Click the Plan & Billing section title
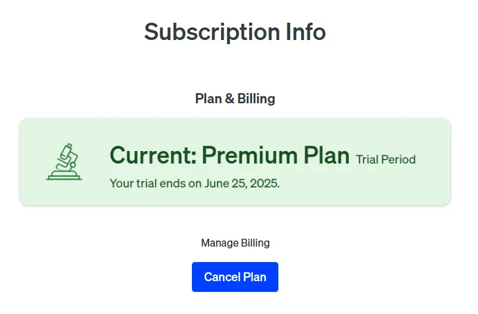Viewport: 478px width, 314px height. click(235, 98)
